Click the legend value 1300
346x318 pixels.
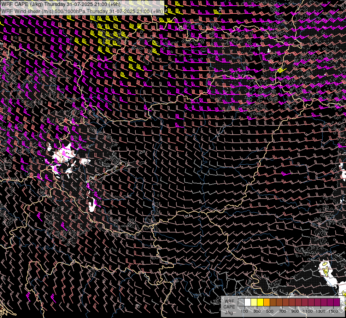tap(321, 311)
